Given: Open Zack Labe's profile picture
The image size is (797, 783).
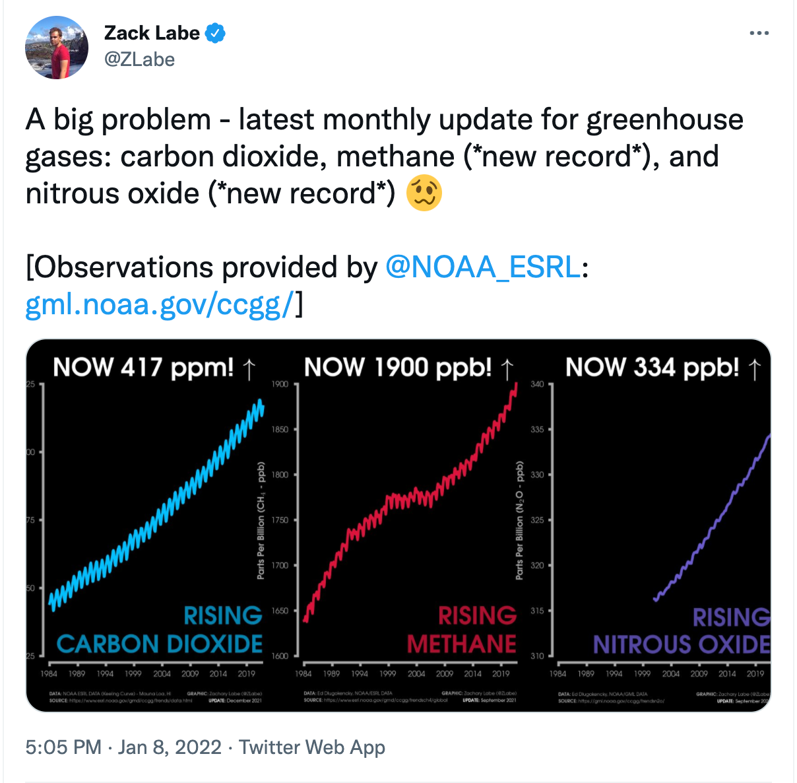Looking at the screenshot, I should [57, 48].
